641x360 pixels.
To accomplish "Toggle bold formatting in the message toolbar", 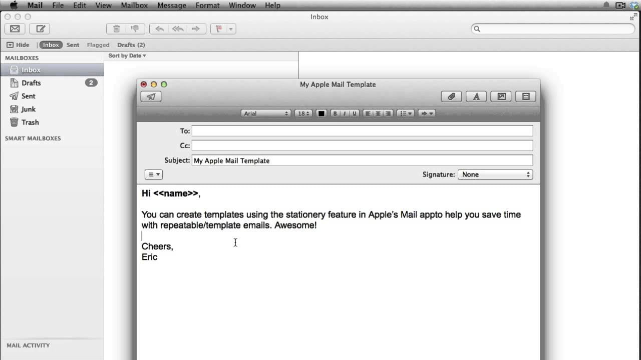I will [x=335, y=113].
